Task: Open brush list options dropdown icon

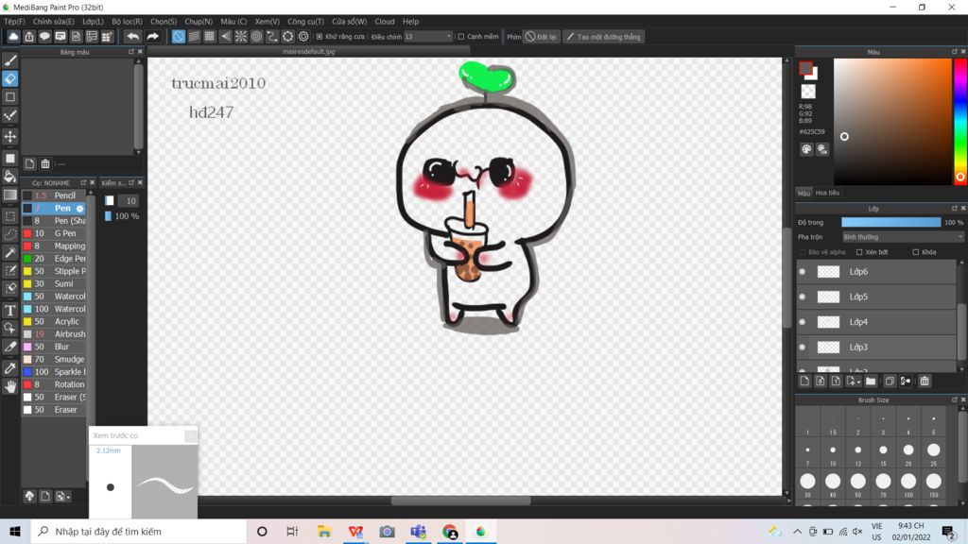Action: click(62, 497)
